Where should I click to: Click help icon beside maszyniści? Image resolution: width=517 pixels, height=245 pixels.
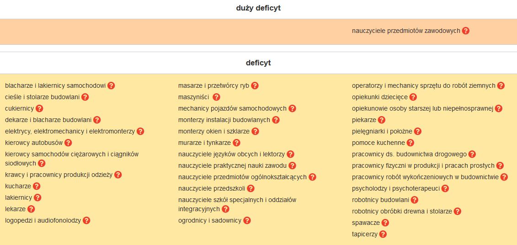click(217, 97)
